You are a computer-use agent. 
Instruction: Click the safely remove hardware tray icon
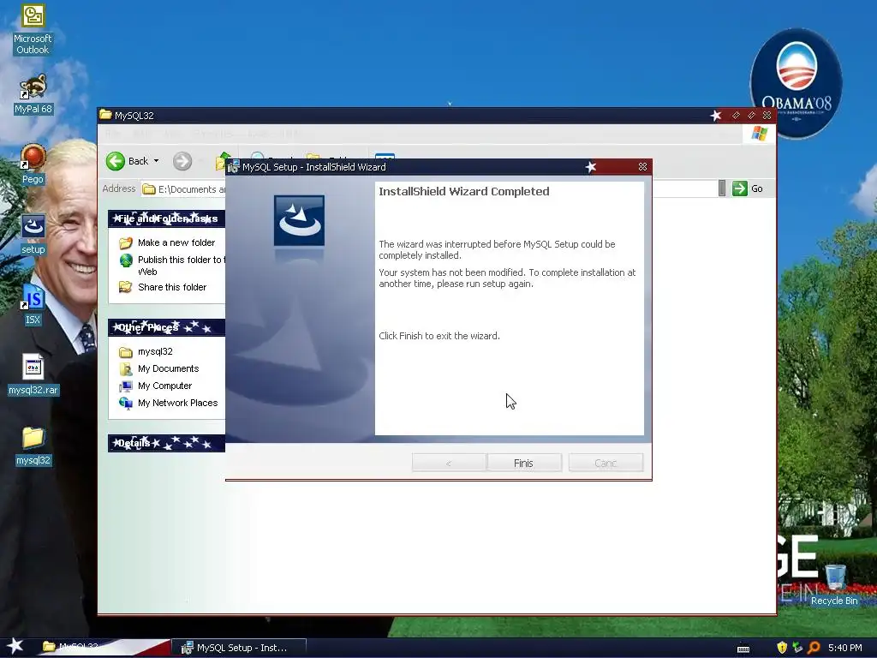coord(797,648)
